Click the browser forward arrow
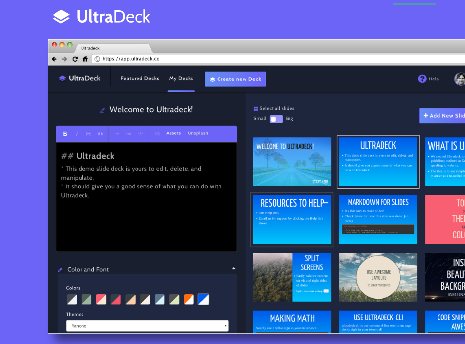Viewport: 465px width, 344px height. point(64,59)
